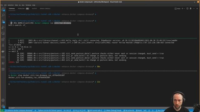Image resolution: width=200 pixels, height=112 pixels.
Task: Close the terminal panel
Action: [x=197, y=8]
